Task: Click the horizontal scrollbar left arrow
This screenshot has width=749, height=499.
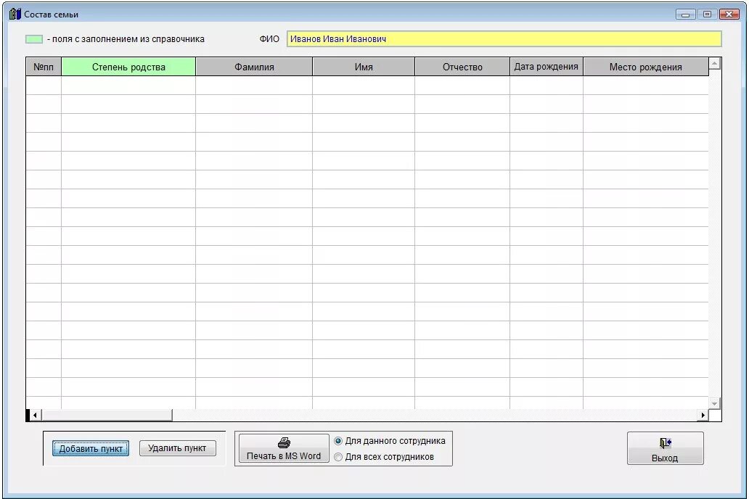Action: pyautogui.click(x=35, y=415)
